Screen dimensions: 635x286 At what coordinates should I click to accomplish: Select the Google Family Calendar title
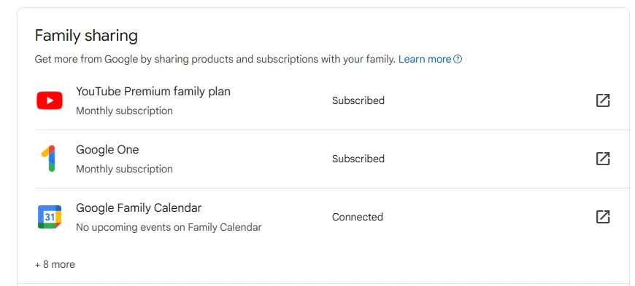coord(139,208)
